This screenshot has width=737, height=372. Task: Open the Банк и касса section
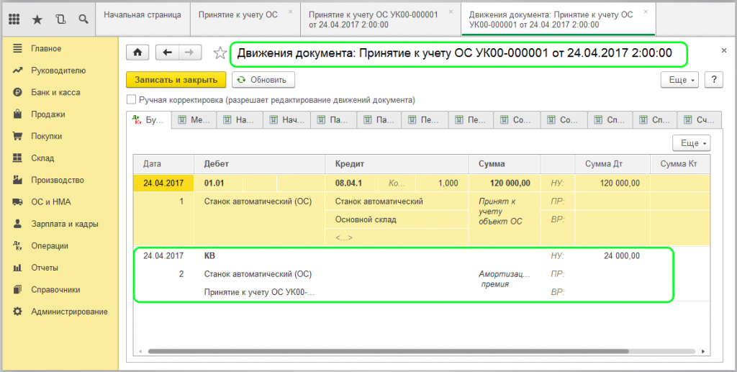point(55,92)
